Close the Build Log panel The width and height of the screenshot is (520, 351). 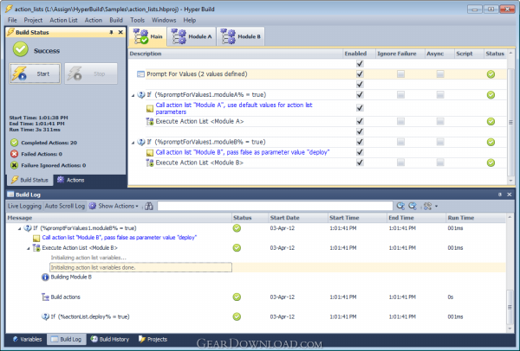[510, 195]
